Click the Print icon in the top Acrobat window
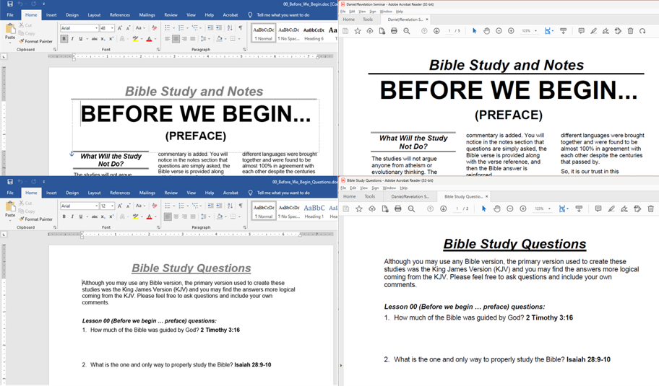The width and height of the screenshot is (659, 386). [x=394, y=31]
